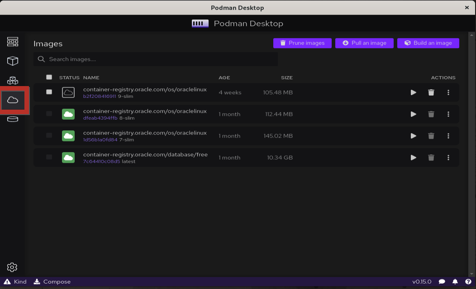476x289 pixels.
Task: Click the NAME column header
Action: coord(91,78)
